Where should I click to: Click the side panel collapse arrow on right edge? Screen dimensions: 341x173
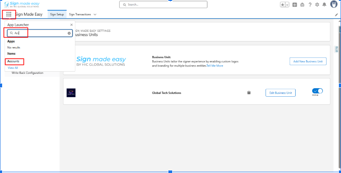(337, 50)
